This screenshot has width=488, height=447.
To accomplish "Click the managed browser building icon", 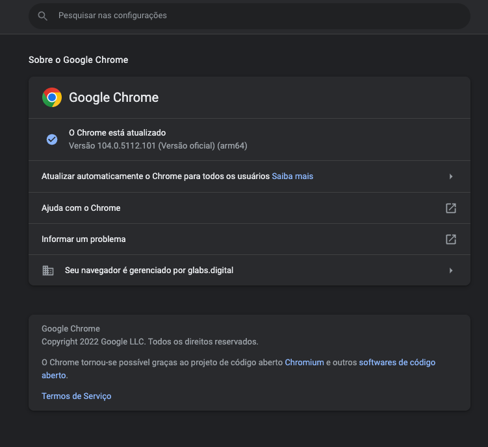I will (x=48, y=271).
